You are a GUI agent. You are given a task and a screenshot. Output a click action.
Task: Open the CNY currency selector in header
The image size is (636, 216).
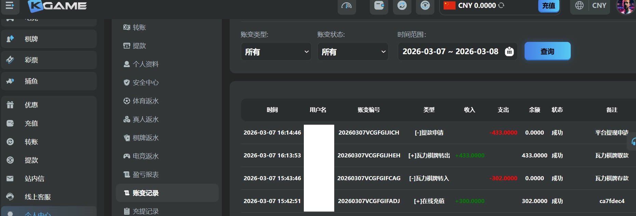[x=599, y=6]
